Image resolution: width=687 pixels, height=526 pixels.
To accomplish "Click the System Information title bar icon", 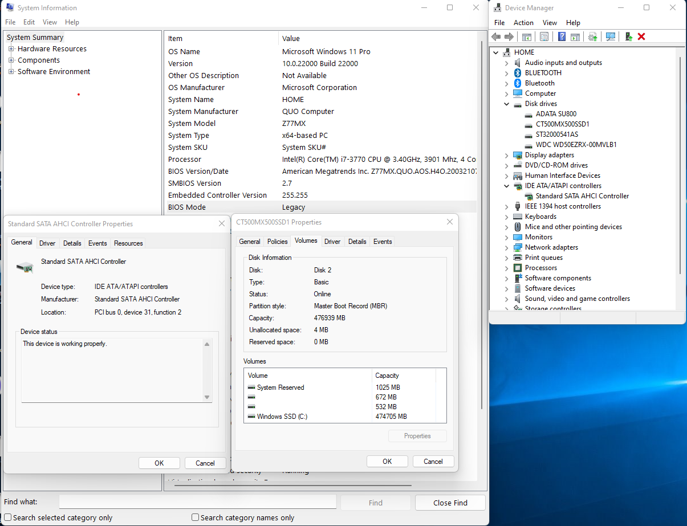I will pos(10,7).
